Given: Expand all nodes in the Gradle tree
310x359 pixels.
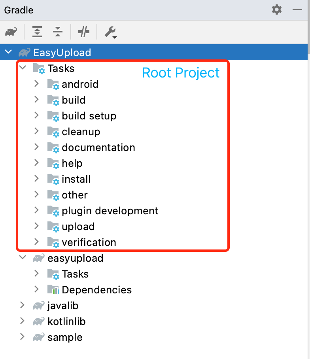Looking at the screenshot, I should pyautogui.click(x=37, y=32).
